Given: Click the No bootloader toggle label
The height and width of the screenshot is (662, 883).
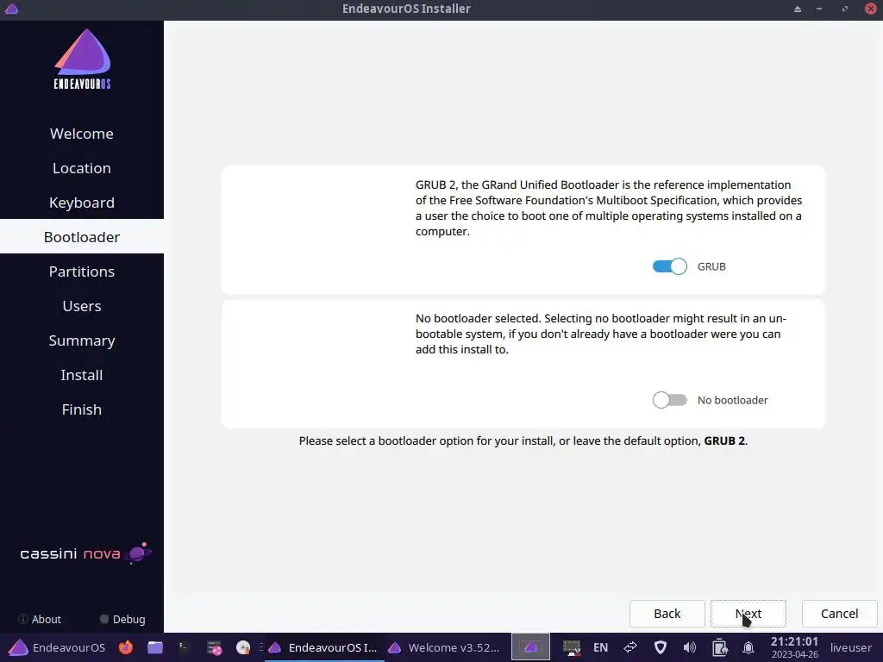Looking at the screenshot, I should [x=733, y=400].
